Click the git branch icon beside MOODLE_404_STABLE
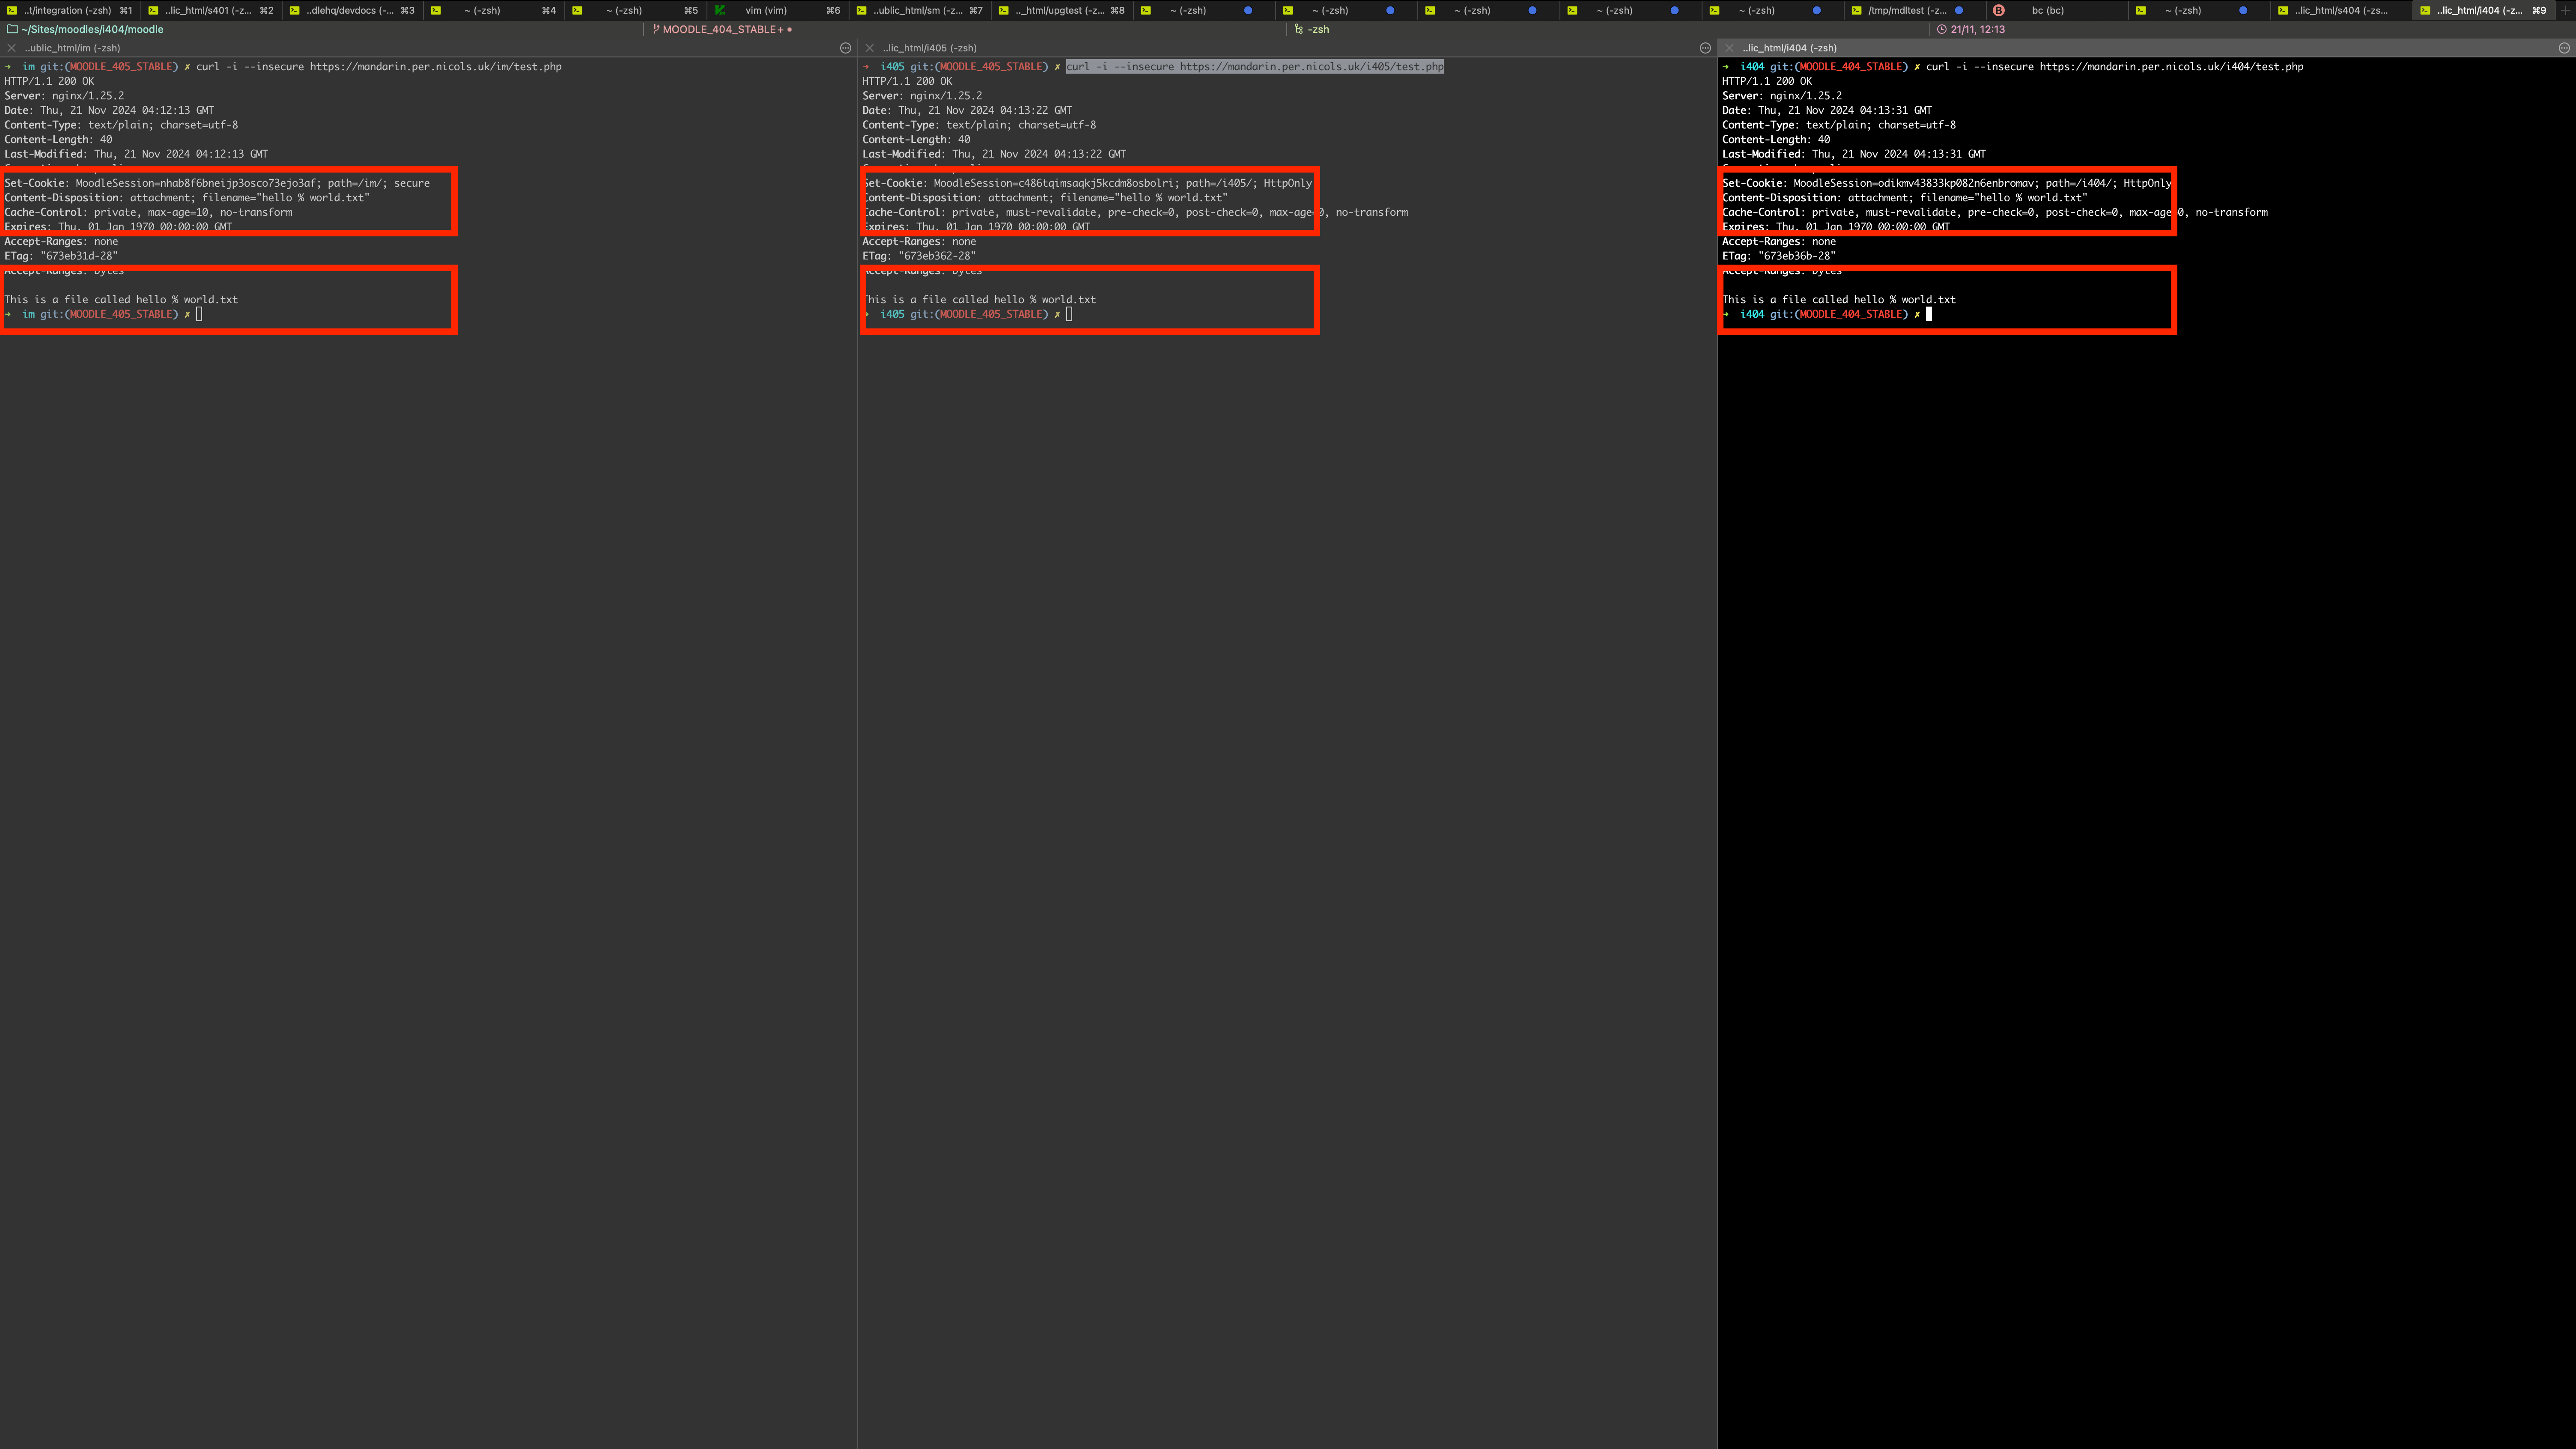2576x1449 pixels. [656, 29]
